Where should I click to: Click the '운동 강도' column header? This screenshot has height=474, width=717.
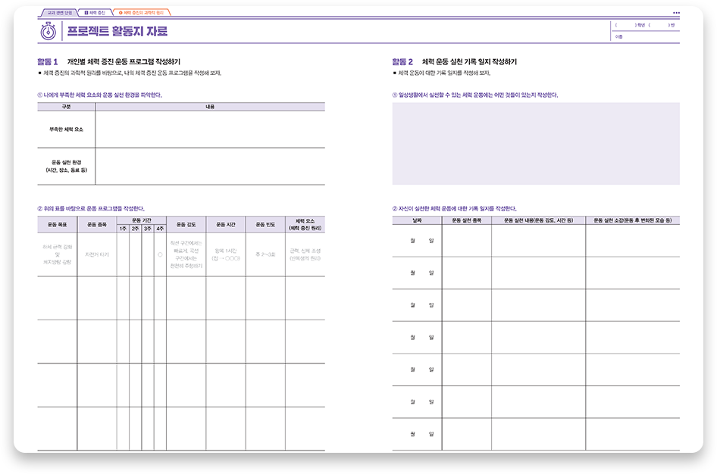pos(186,225)
